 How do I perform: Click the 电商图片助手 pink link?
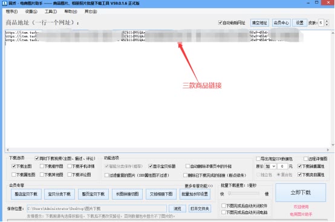coord(301,214)
